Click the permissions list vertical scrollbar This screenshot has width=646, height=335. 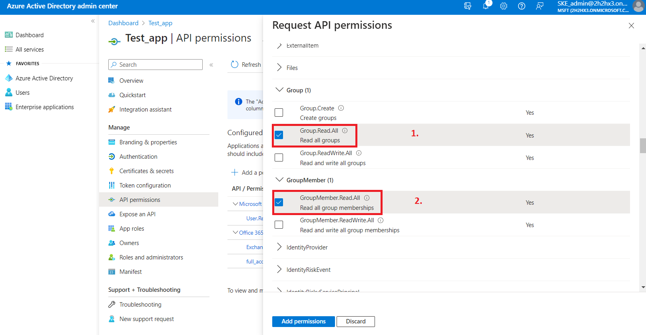tap(643, 146)
